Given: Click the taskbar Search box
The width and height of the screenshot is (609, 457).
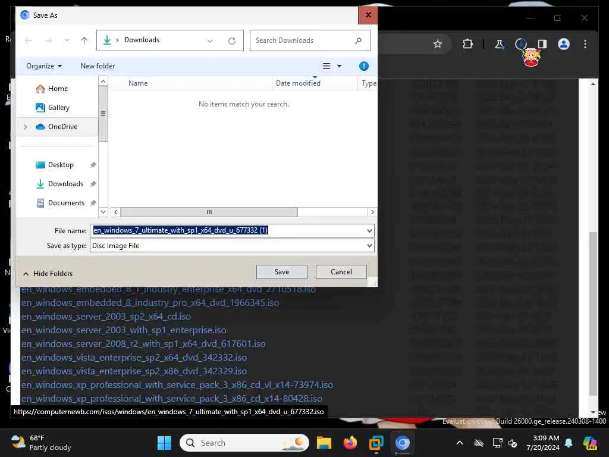Looking at the screenshot, I should 244,443.
